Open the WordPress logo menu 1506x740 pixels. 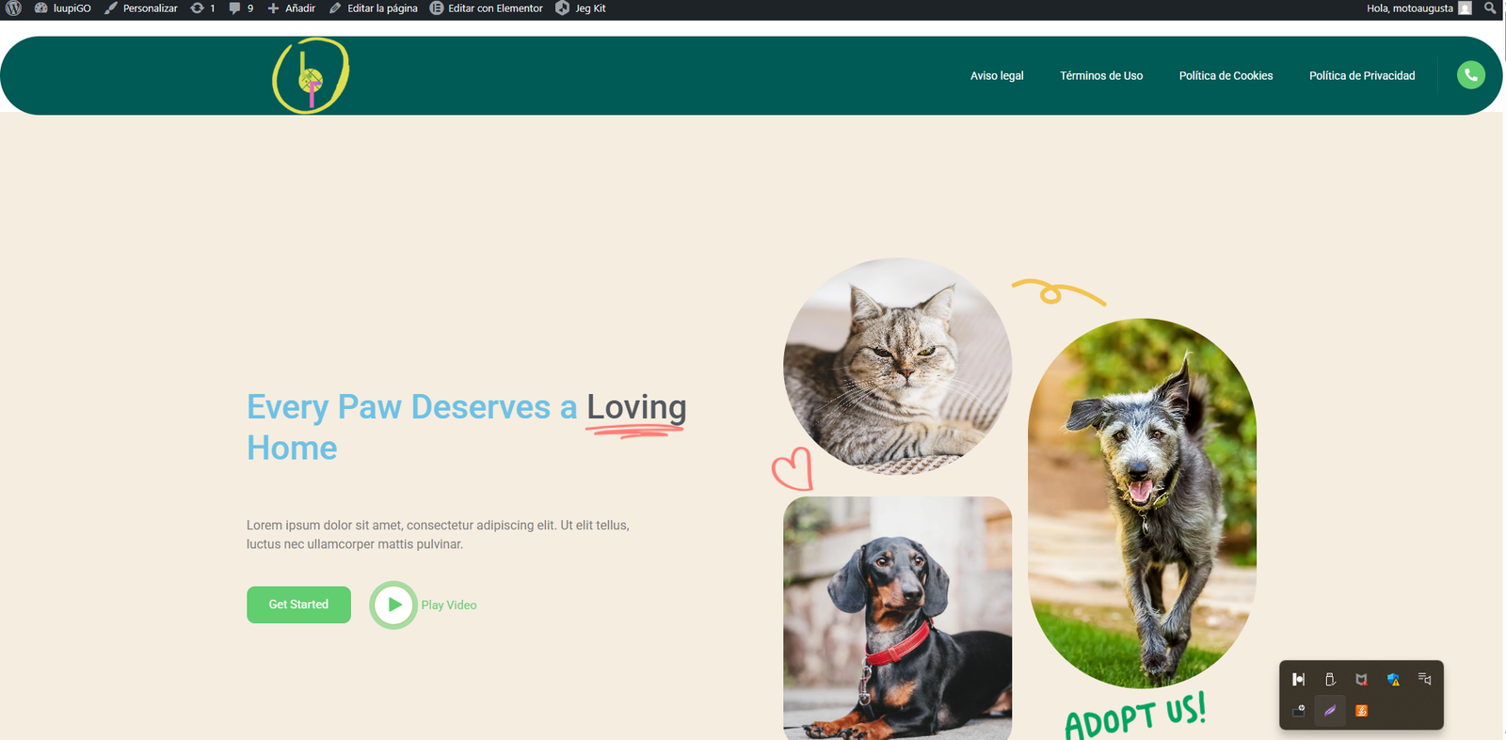click(x=13, y=8)
